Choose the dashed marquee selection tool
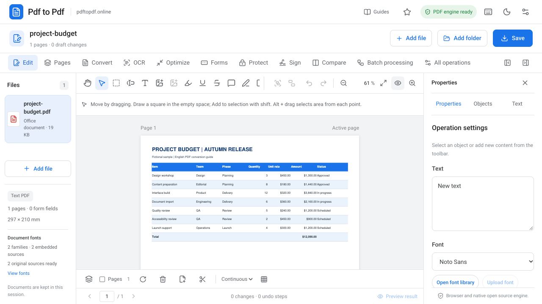 click(x=116, y=83)
